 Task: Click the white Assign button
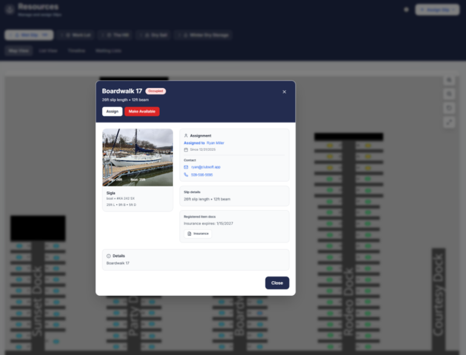pos(112,111)
